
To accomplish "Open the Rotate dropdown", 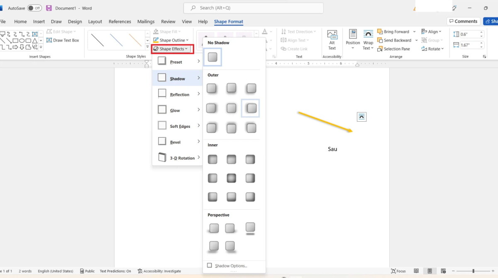I will click(433, 49).
